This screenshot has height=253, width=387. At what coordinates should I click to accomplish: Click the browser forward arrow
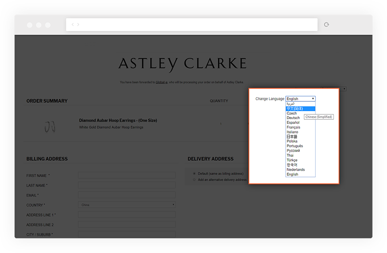[78, 24]
